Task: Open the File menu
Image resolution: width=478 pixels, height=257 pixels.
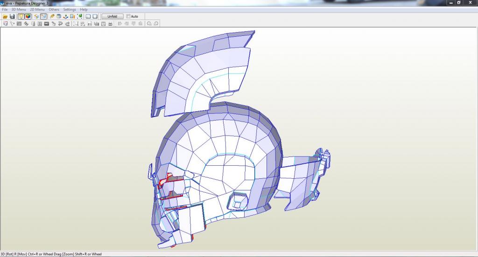Action: click(5, 9)
